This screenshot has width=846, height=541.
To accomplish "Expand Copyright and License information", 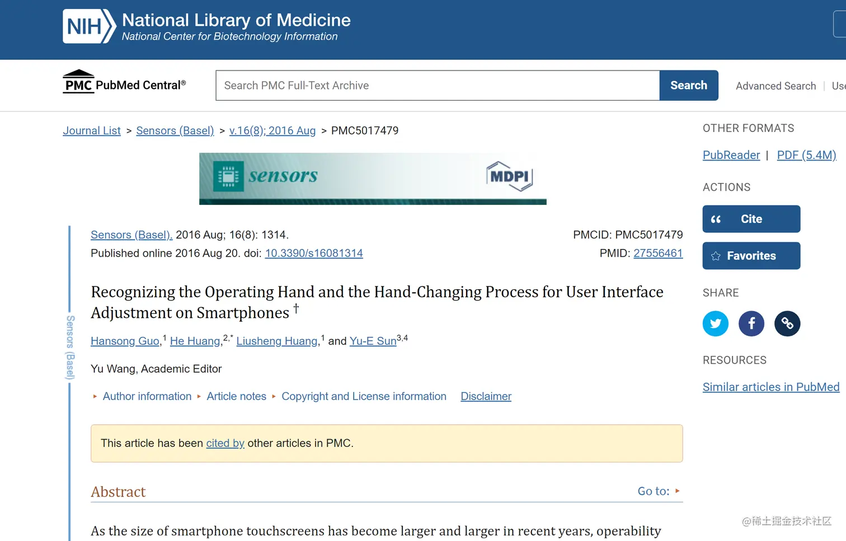I will (364, 396).
